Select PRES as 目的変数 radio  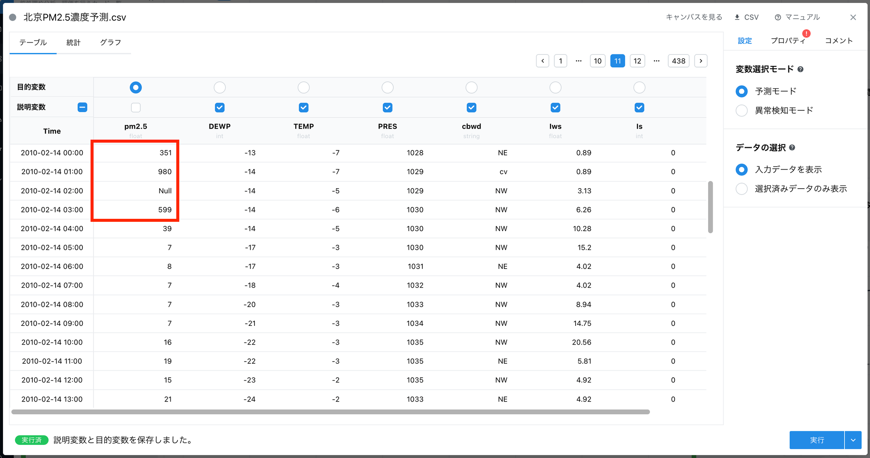pos(387,88)
